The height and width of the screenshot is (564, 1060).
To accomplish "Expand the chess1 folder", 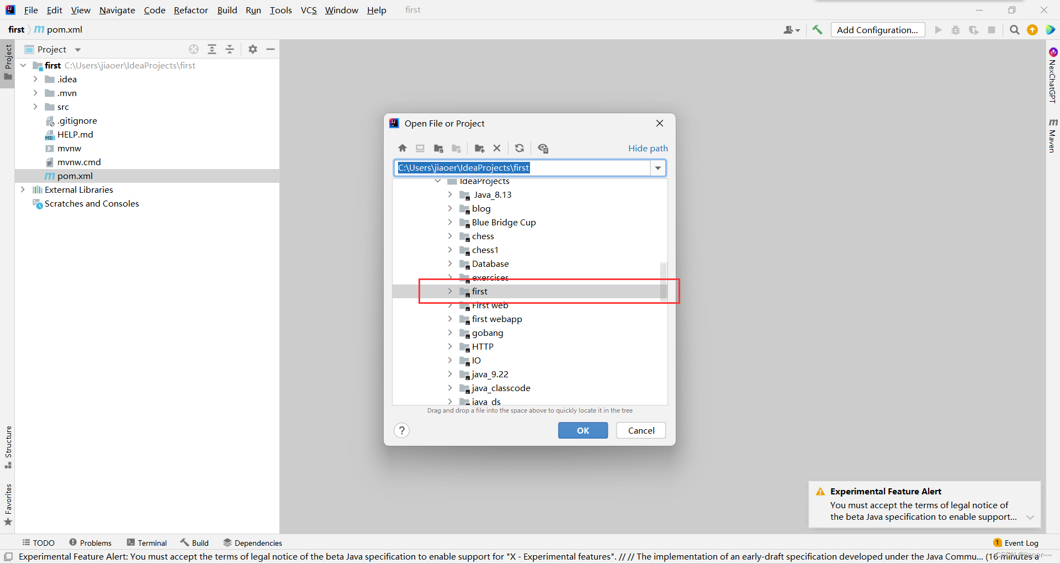I will [450, 250].
